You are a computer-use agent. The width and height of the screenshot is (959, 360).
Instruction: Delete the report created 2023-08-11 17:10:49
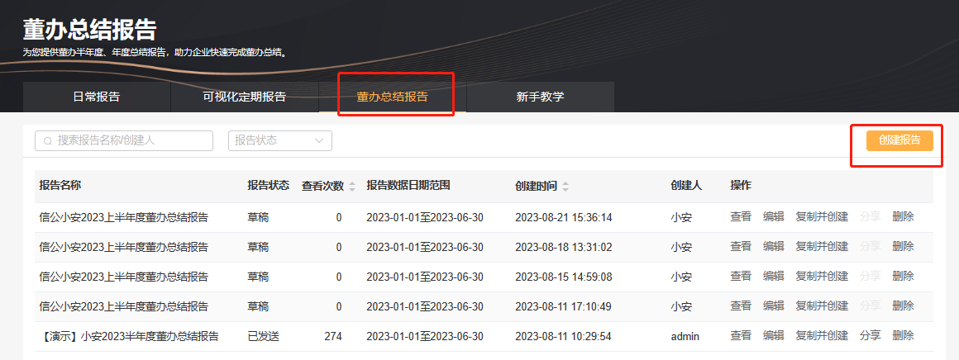point(904,306)
